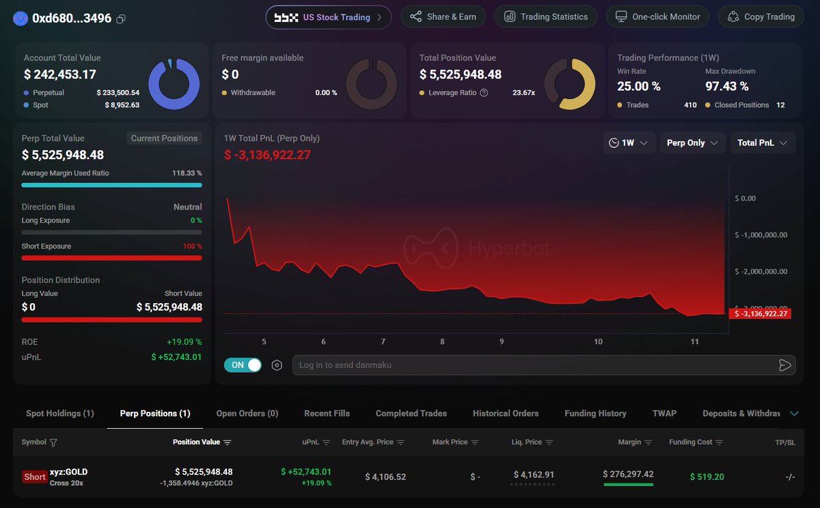The height and width of the screenshot is (508, 820).
Task: Open Share & Earn
Action: [443, 17]
